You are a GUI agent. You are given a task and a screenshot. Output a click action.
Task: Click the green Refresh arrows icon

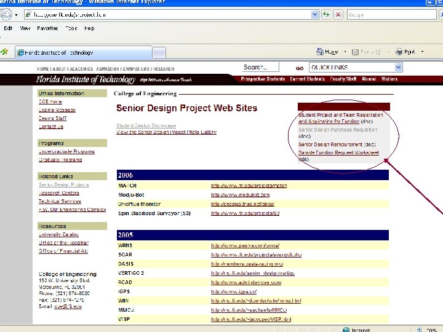326,14
